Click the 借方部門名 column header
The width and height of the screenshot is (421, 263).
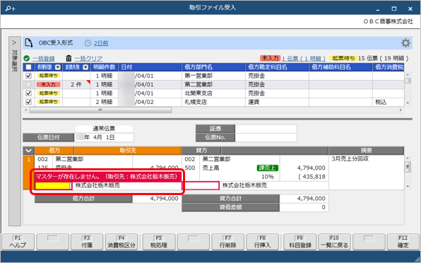pos(213,67)
